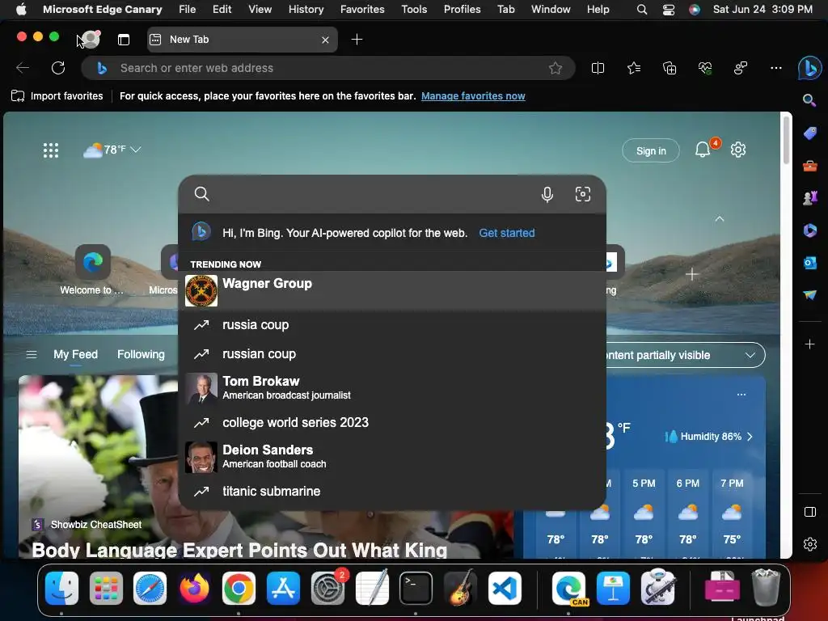Collapse quick links with chevron up
Viewport: 828px width, 621px height.
(x=719, y=218)
